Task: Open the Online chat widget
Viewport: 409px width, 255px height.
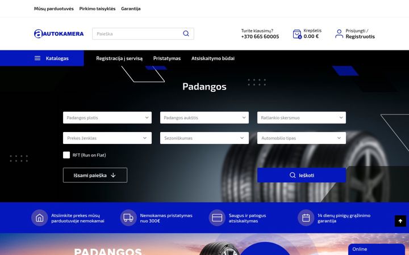Action: [x=377, y=249]
